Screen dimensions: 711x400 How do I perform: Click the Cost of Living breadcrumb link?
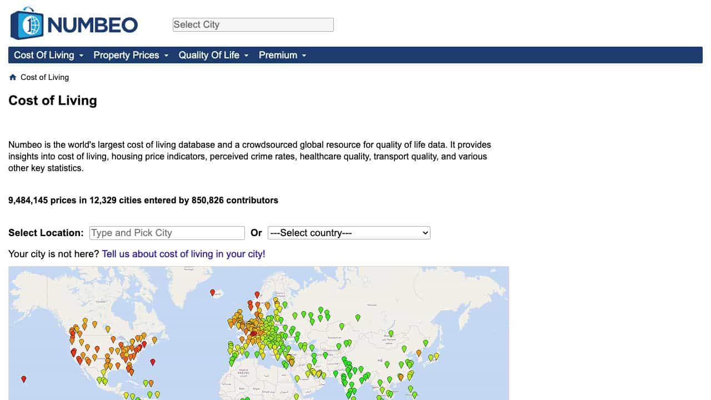click(44, 77)
